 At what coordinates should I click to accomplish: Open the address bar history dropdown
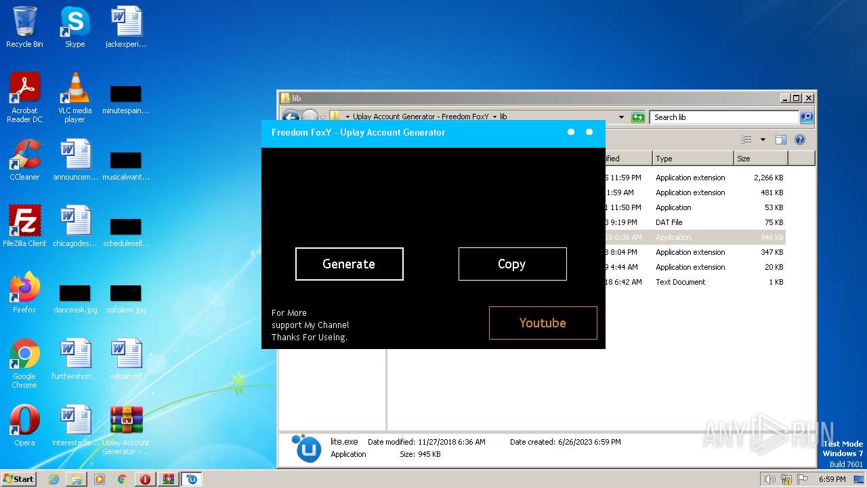pos(621,117)
